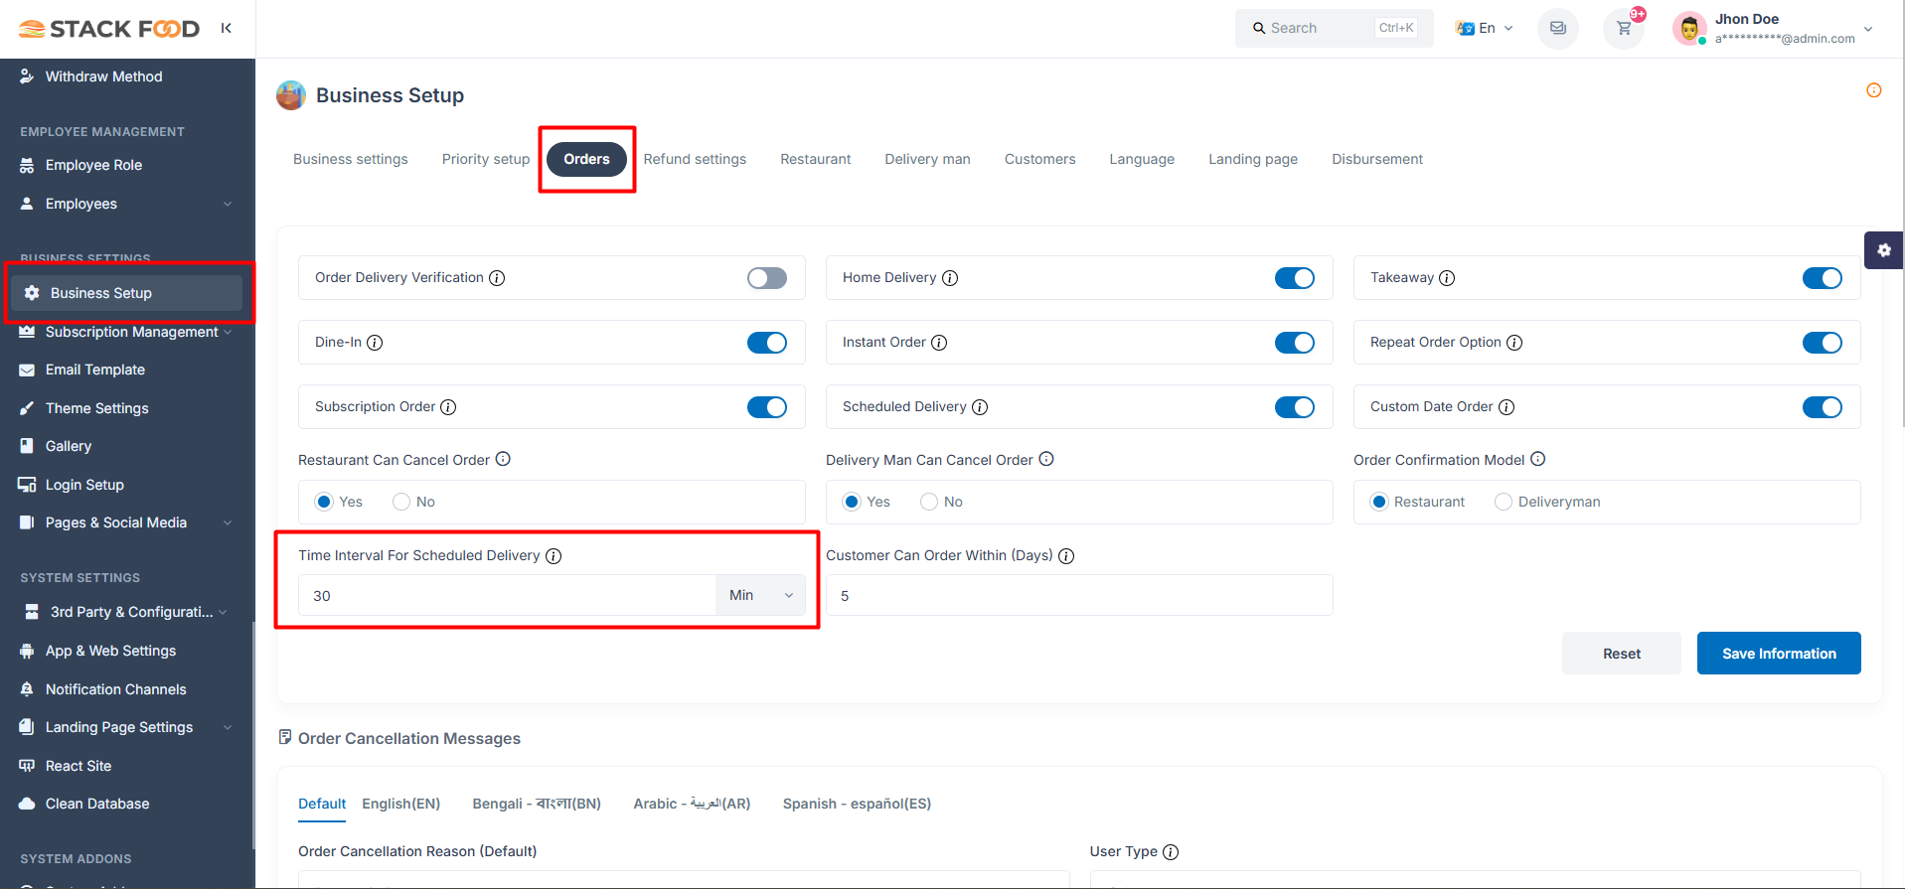Viewport: 1905px width, 889px height.
Task: Collapse the sidebar with the arrow icon
Action: 227,28
